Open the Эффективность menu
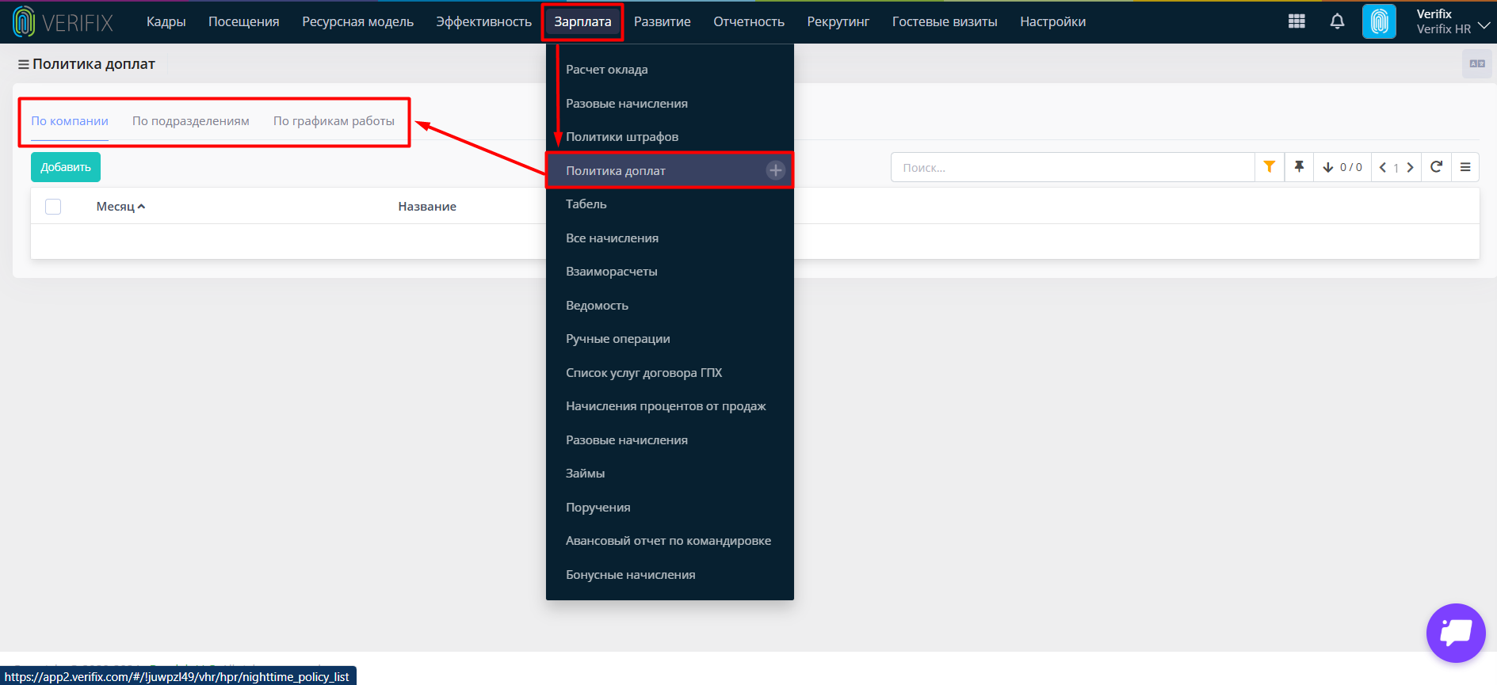The image size is (1497, 685). pyautogui.click(x=484, y=21)
